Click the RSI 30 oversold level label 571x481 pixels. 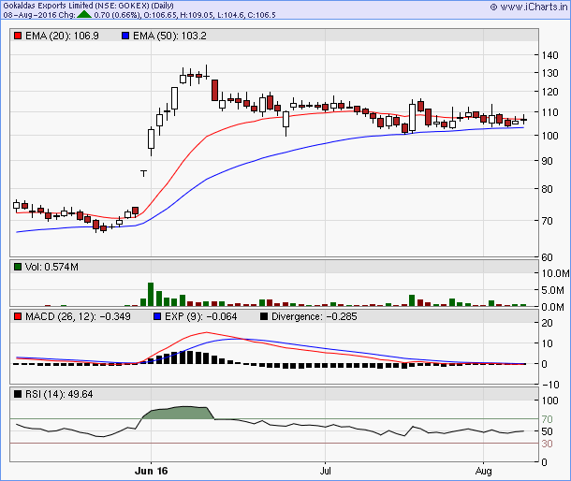(547, 444)
